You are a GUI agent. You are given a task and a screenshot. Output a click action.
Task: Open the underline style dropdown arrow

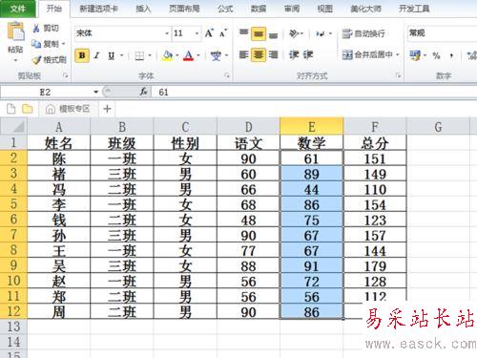122,56
